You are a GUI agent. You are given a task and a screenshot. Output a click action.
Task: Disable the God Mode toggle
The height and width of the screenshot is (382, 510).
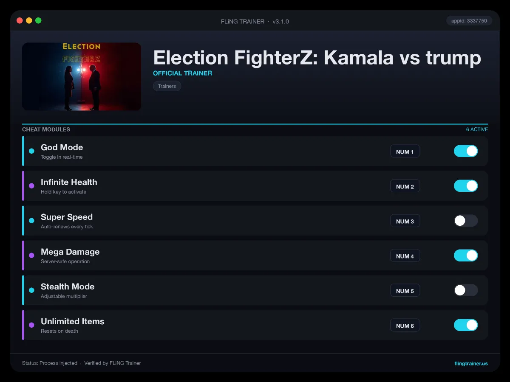[x=466, y=151]
